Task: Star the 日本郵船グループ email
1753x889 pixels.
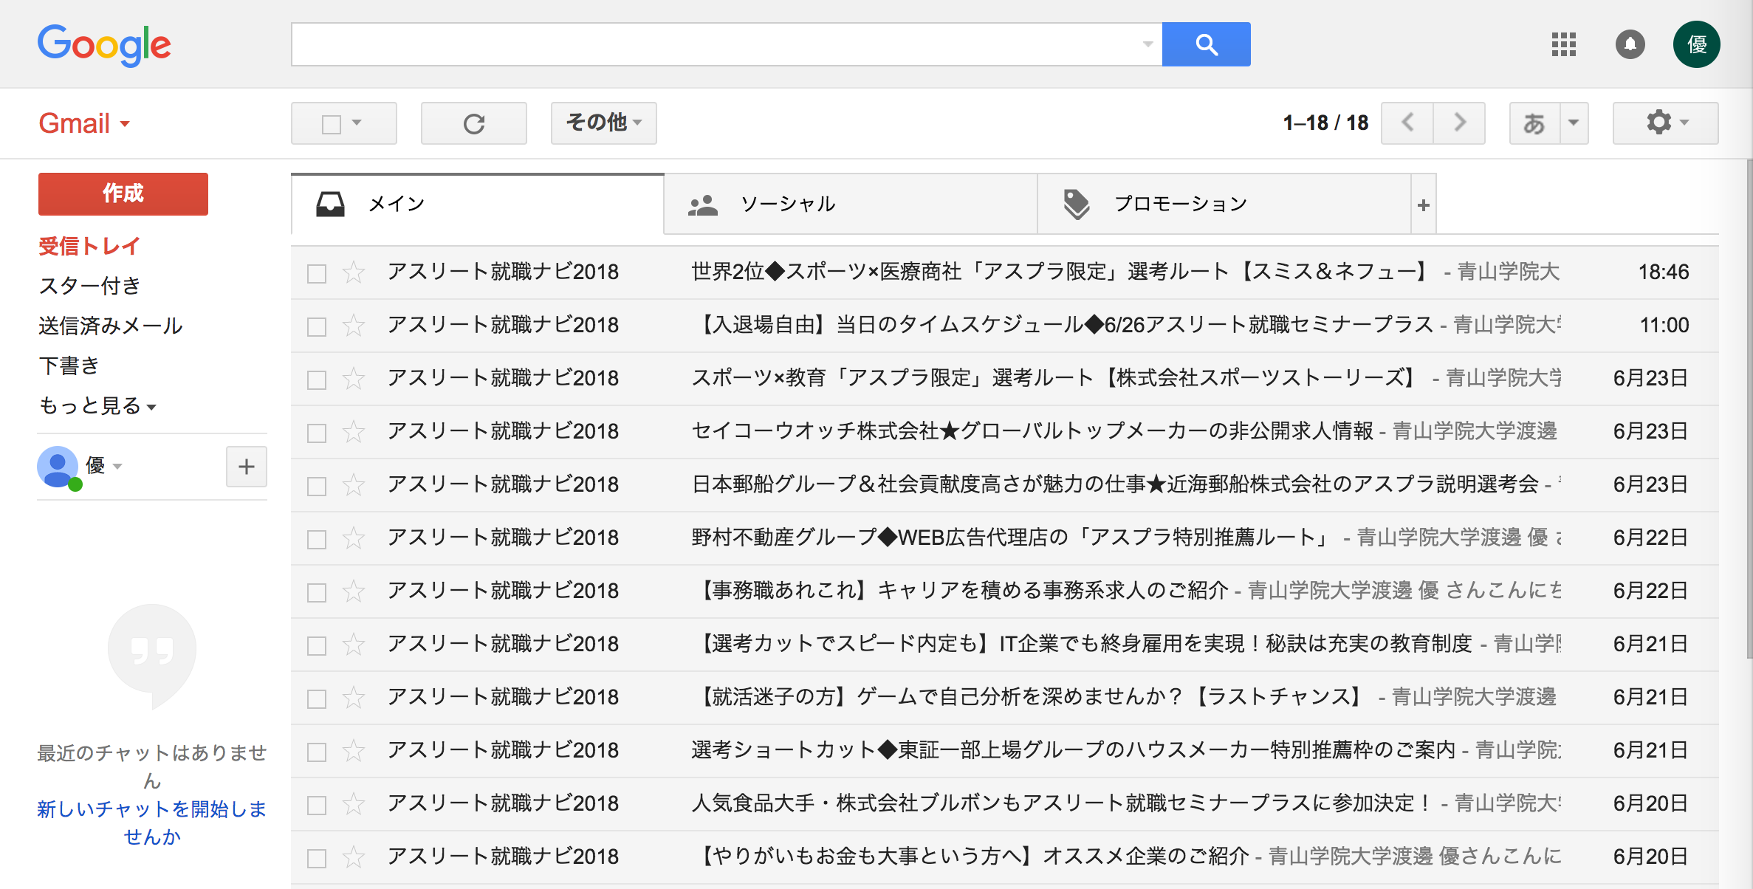Action: [354, 485]
